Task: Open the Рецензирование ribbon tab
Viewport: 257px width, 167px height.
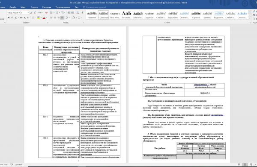Action: [63, 7]
